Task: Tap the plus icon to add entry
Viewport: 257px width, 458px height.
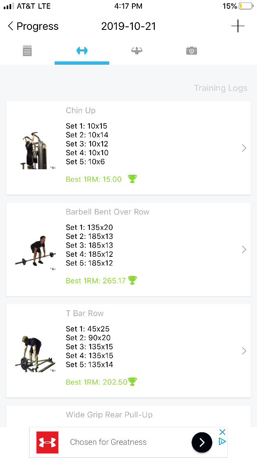Action: coord(238,27)
